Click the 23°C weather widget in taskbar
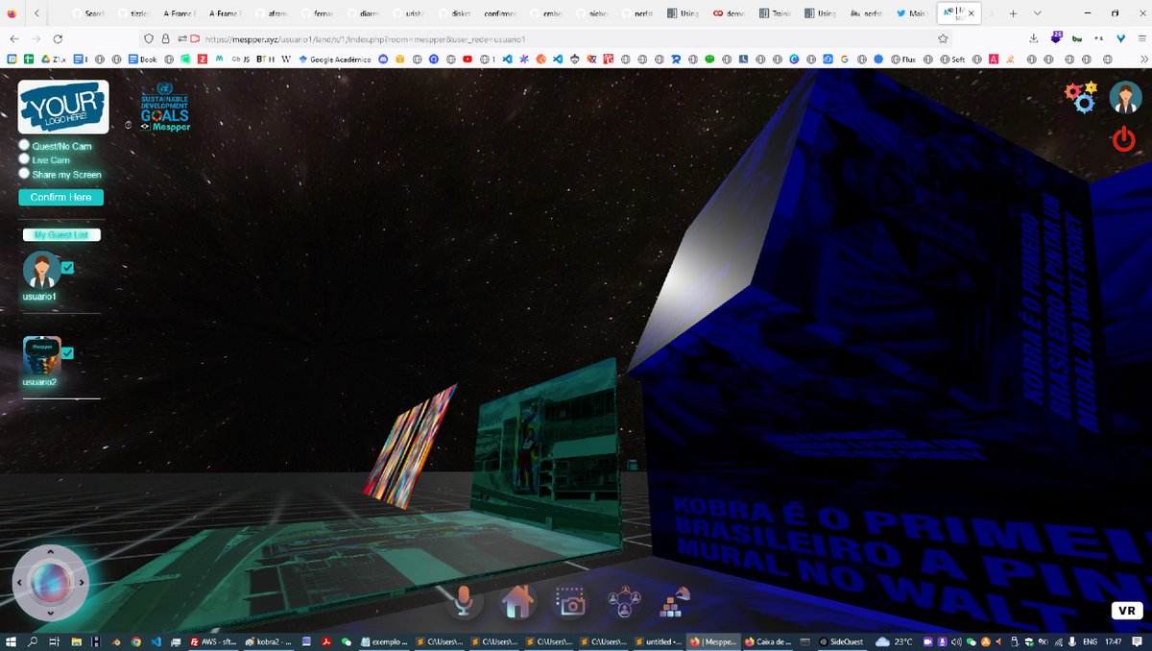This screenshot has width=1152, height=651. point(894,641)
